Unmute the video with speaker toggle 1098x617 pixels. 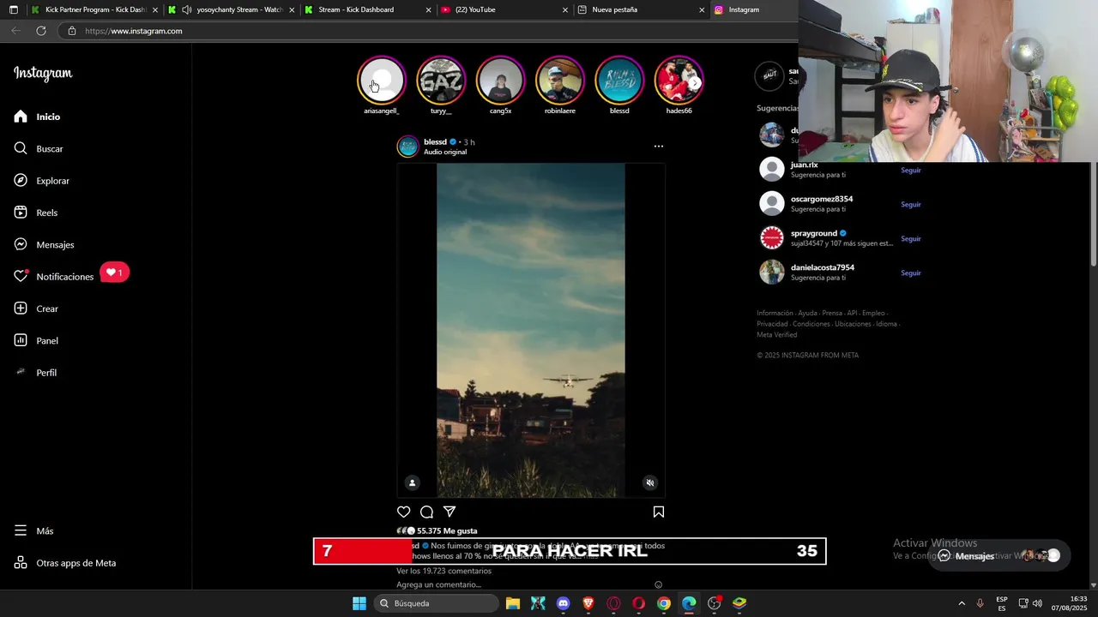tap(649, 482)
